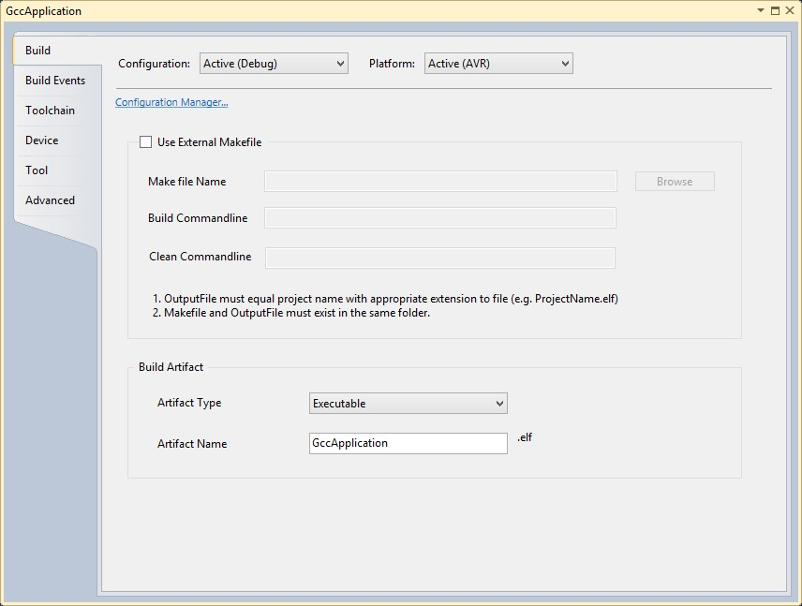
Task: Open the Configuration Manager link
Action: 171,102
